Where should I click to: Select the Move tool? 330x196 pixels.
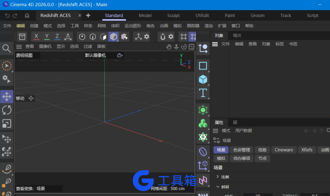7,96
